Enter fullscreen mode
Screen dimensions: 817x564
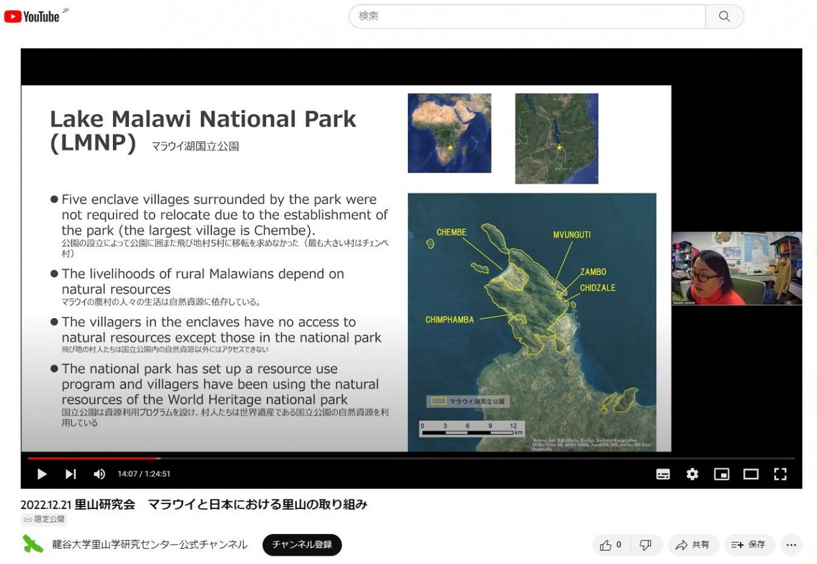pos(780,474)
